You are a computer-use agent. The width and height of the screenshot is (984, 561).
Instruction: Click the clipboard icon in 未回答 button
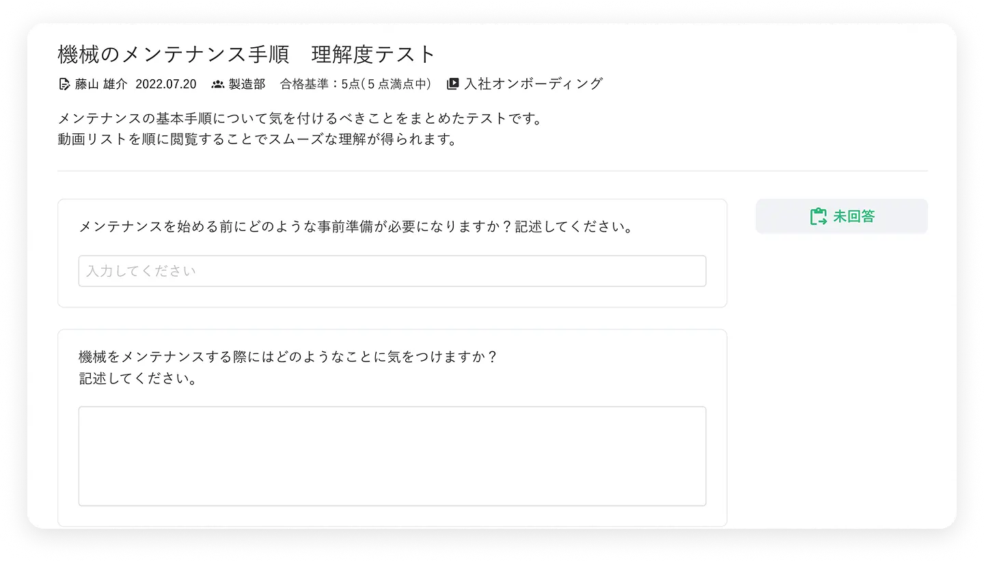(x=818, y=217)
